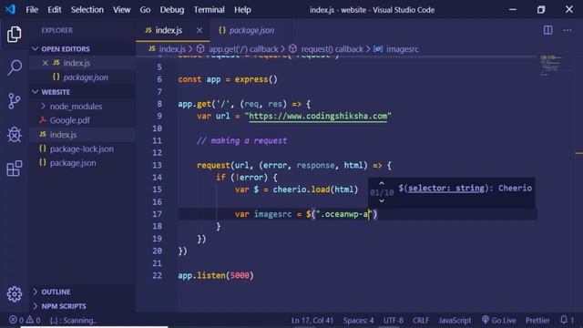Open the Extensions view
The height and width of the screenshot is (328, 583).
point(15,168)
